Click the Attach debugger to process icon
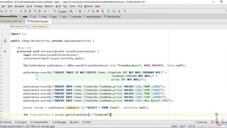This screenshot has height=128, width=227. pos(93,11)
